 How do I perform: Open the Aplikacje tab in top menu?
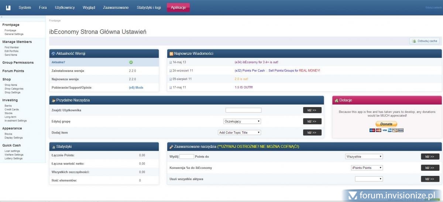pos(178,7)
